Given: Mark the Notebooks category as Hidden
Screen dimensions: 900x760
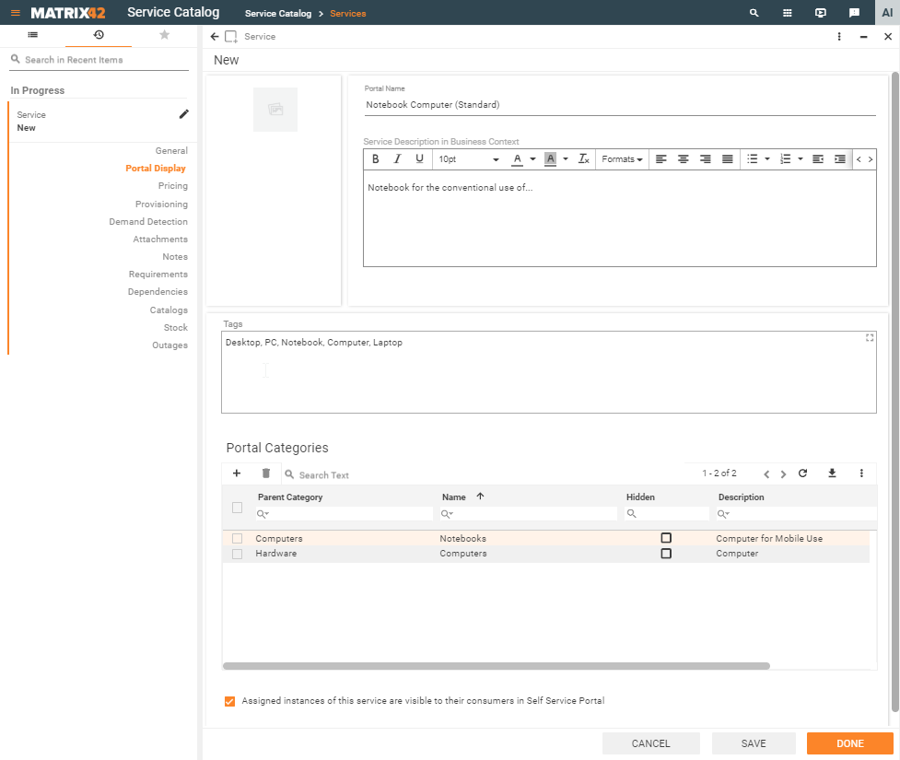Looking at the screenshot, I should [666, 538].
